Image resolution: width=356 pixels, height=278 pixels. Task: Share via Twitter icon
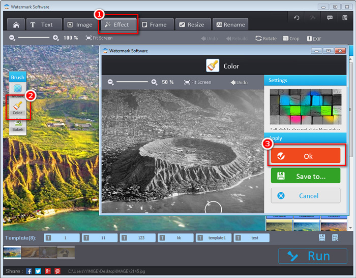coord(38,271)
